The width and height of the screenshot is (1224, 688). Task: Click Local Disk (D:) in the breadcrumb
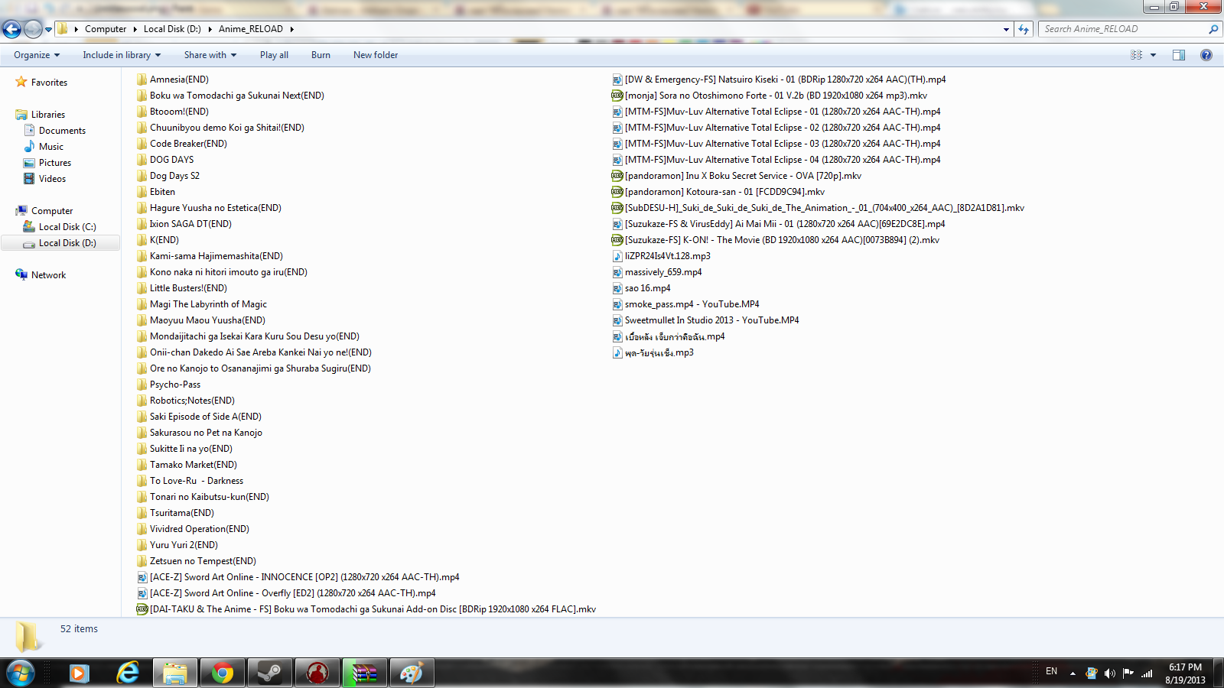172,29
